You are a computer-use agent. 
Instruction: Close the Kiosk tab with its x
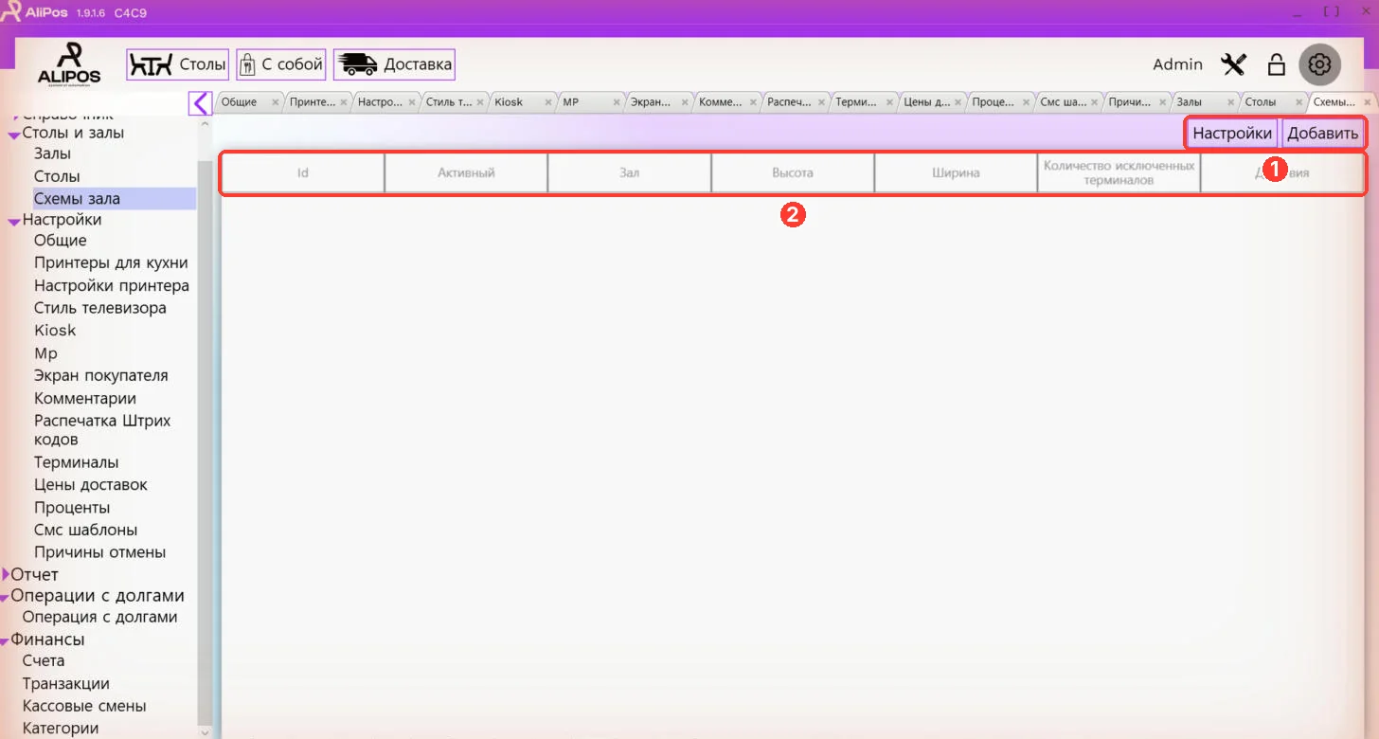point(548,102)
